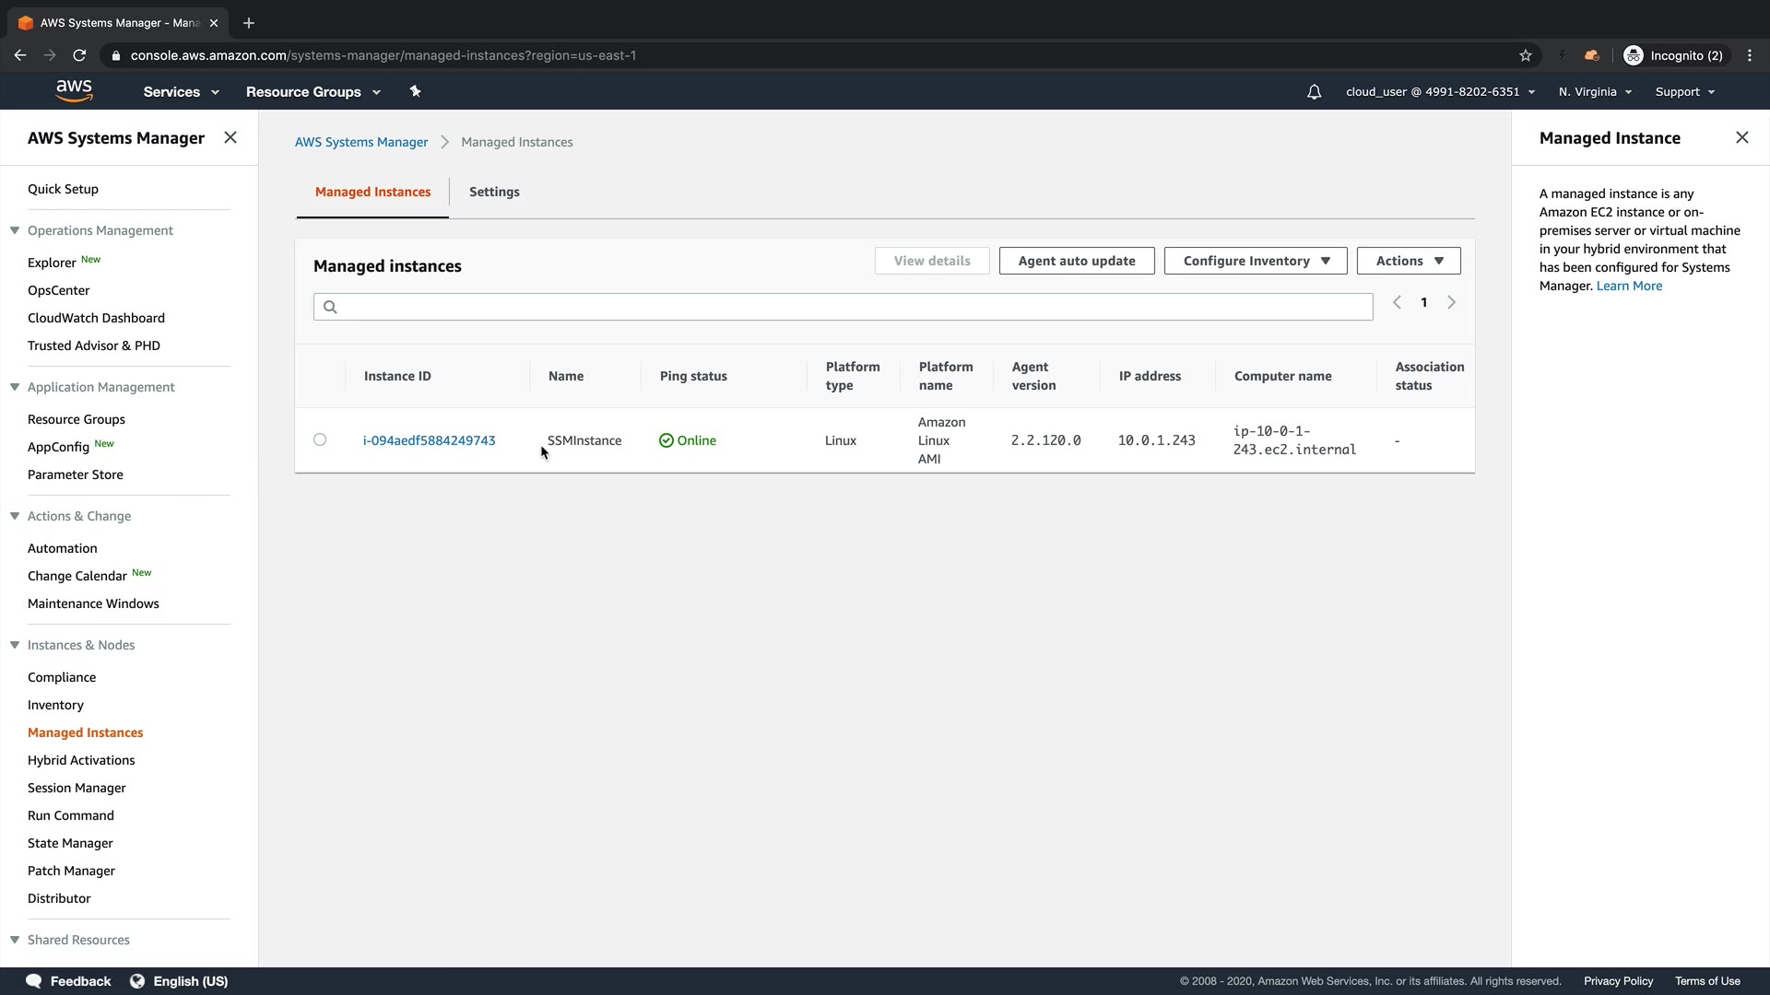Click the AWS logo home icon
This screenshot has height=995, width=1770.
point(74,90)
